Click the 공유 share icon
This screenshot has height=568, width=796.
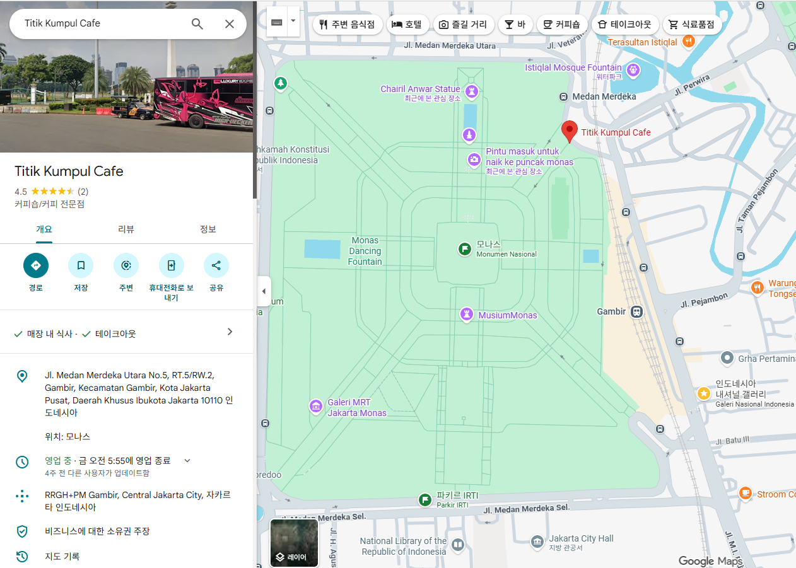[216, 265]
